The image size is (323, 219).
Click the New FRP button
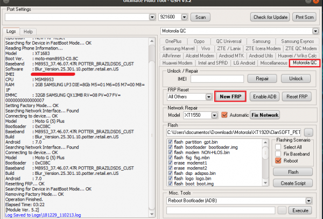point(230,96)
